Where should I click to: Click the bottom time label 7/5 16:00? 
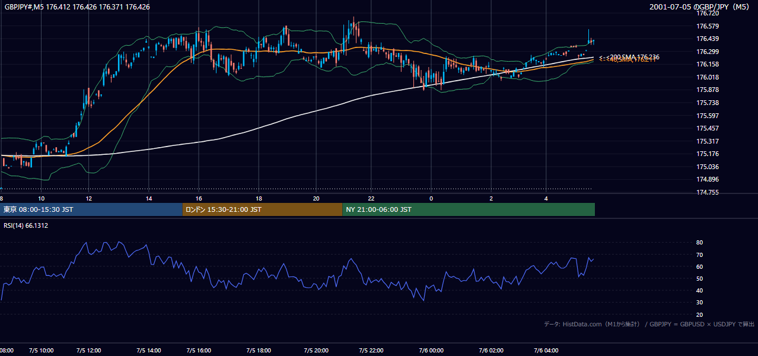click(199, 351)
